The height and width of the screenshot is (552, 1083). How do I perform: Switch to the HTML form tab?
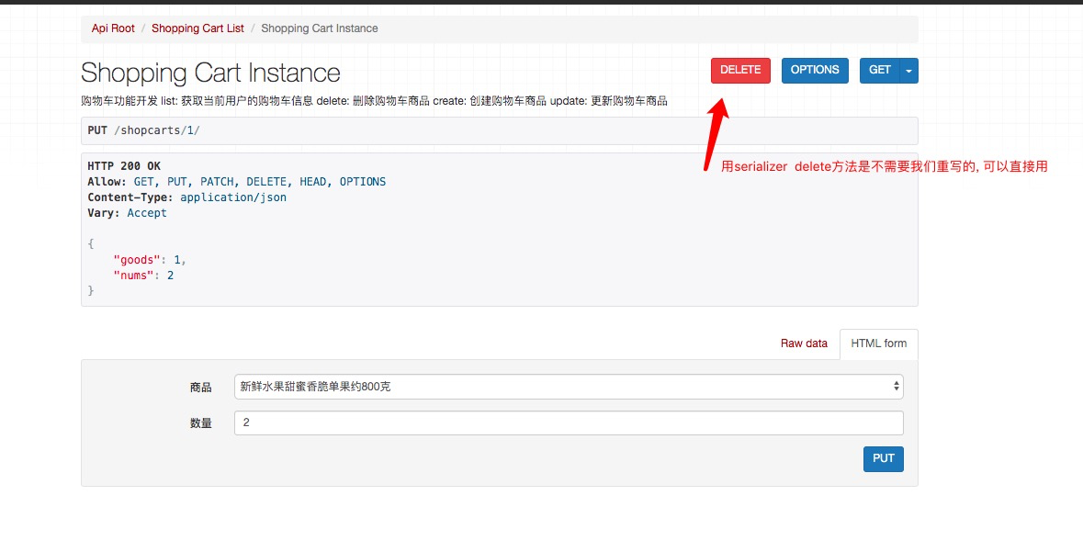(x=878, y=344)
